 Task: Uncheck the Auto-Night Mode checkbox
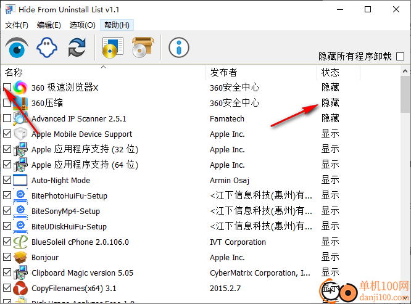click(x=7, y=180)
